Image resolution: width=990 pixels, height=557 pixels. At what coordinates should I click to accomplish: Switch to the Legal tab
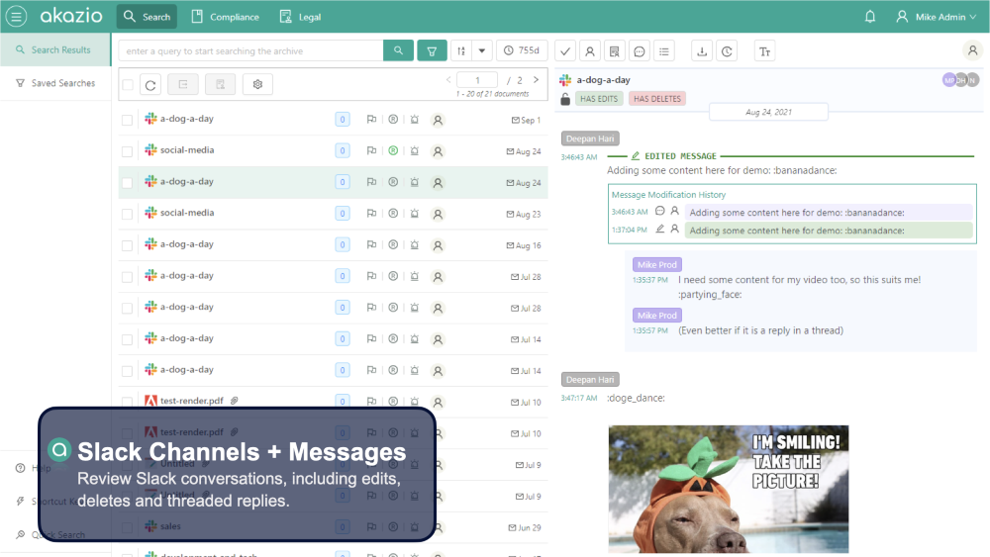click(301, 17)
